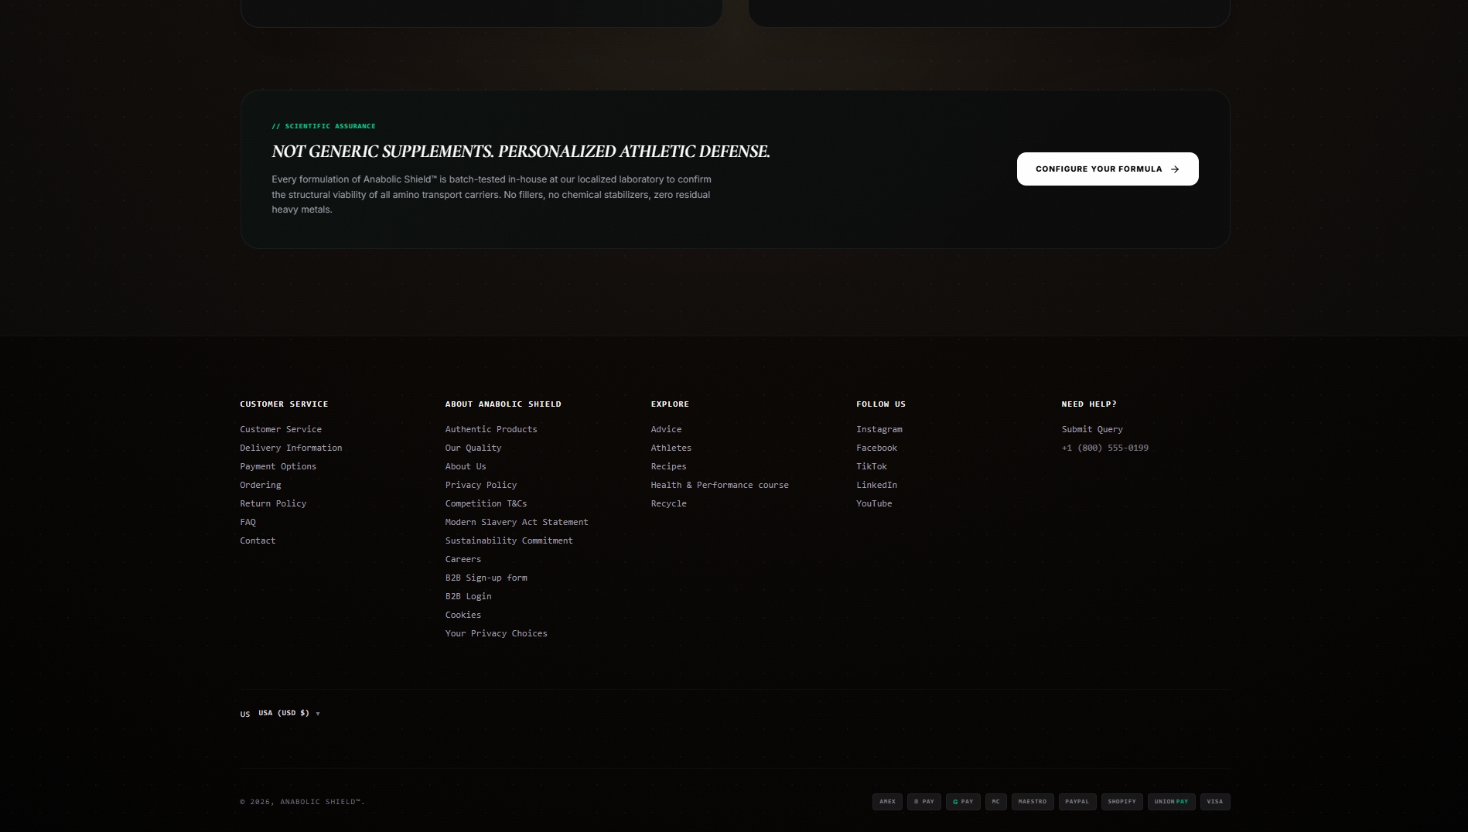The width and height of the screenshot is (1468, 832).
Task: Go to Payment Options link
Action: (278, 466)
